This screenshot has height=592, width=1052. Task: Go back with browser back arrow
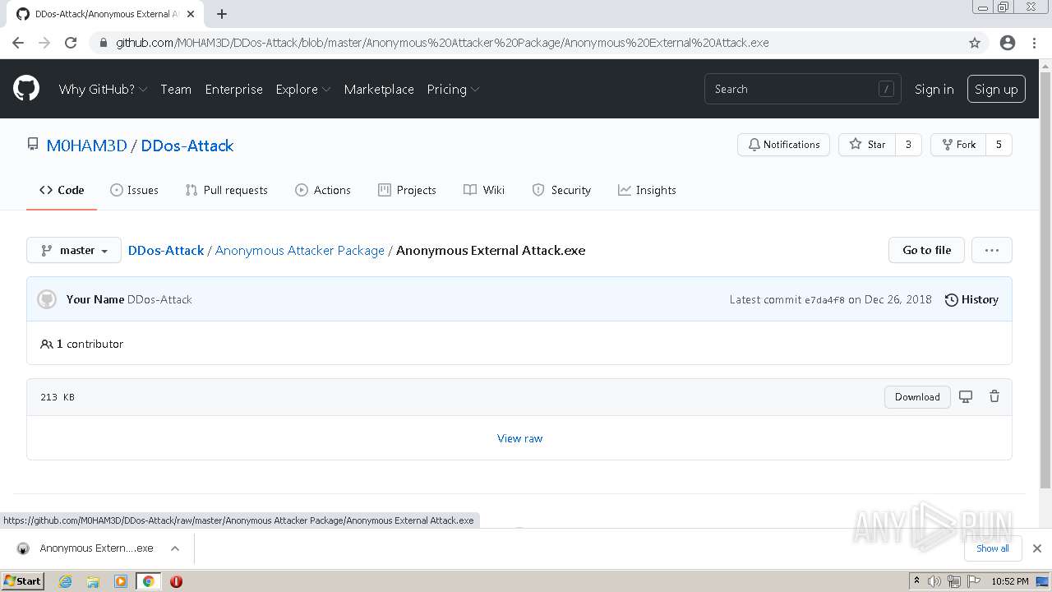(18, 43)
